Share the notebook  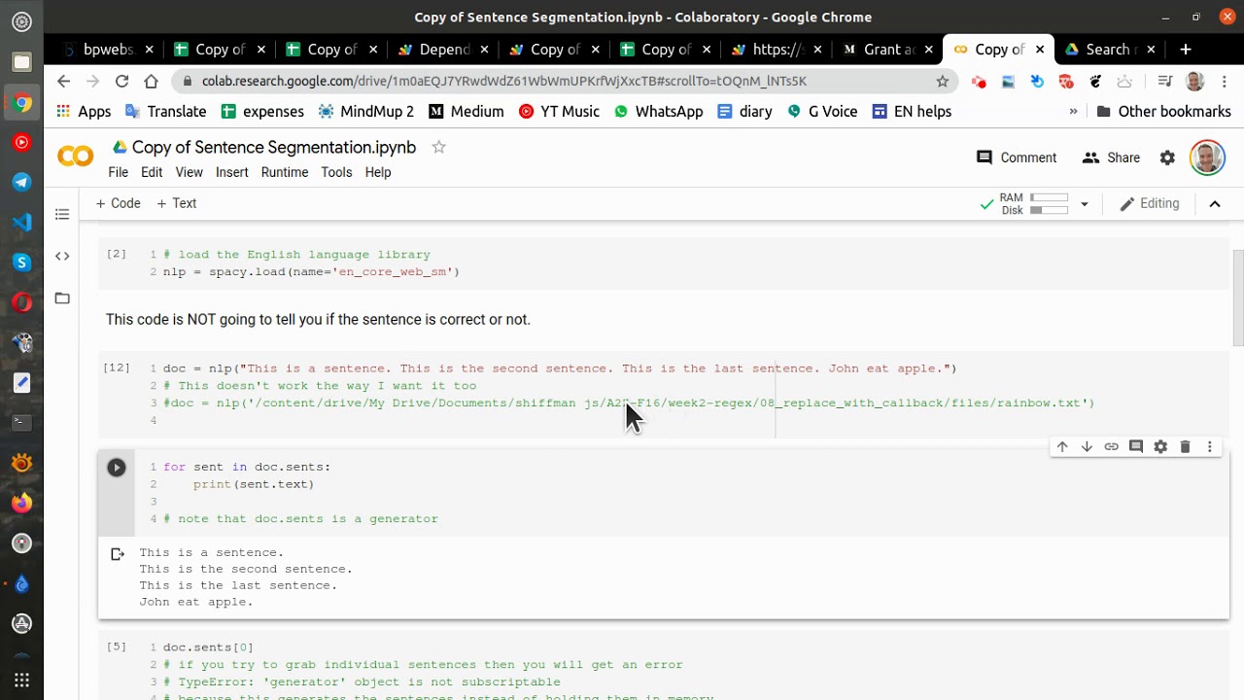[1111, 157]
